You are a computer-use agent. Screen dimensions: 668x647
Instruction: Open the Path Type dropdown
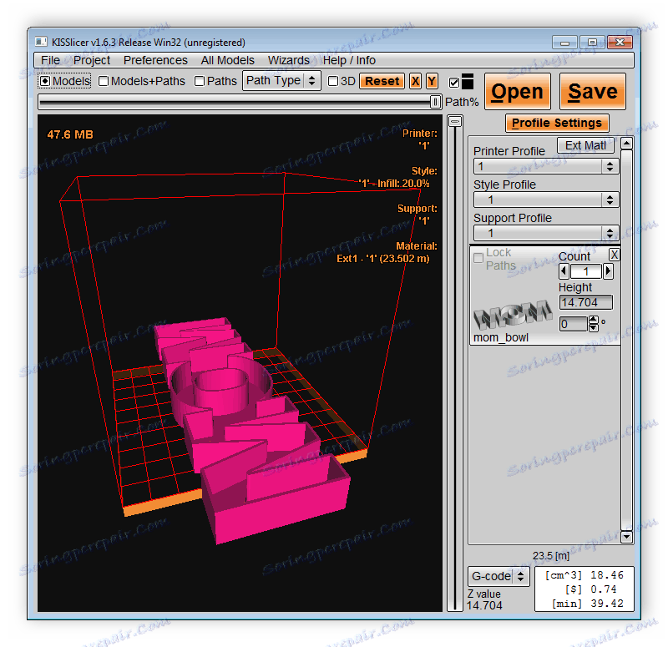tap(281, 81)
